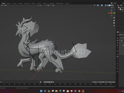
Task: Open the proportional editing falloff menu
Action: [55, 5]
